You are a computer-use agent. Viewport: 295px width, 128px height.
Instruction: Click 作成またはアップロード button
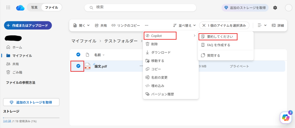tap(28, 26)
